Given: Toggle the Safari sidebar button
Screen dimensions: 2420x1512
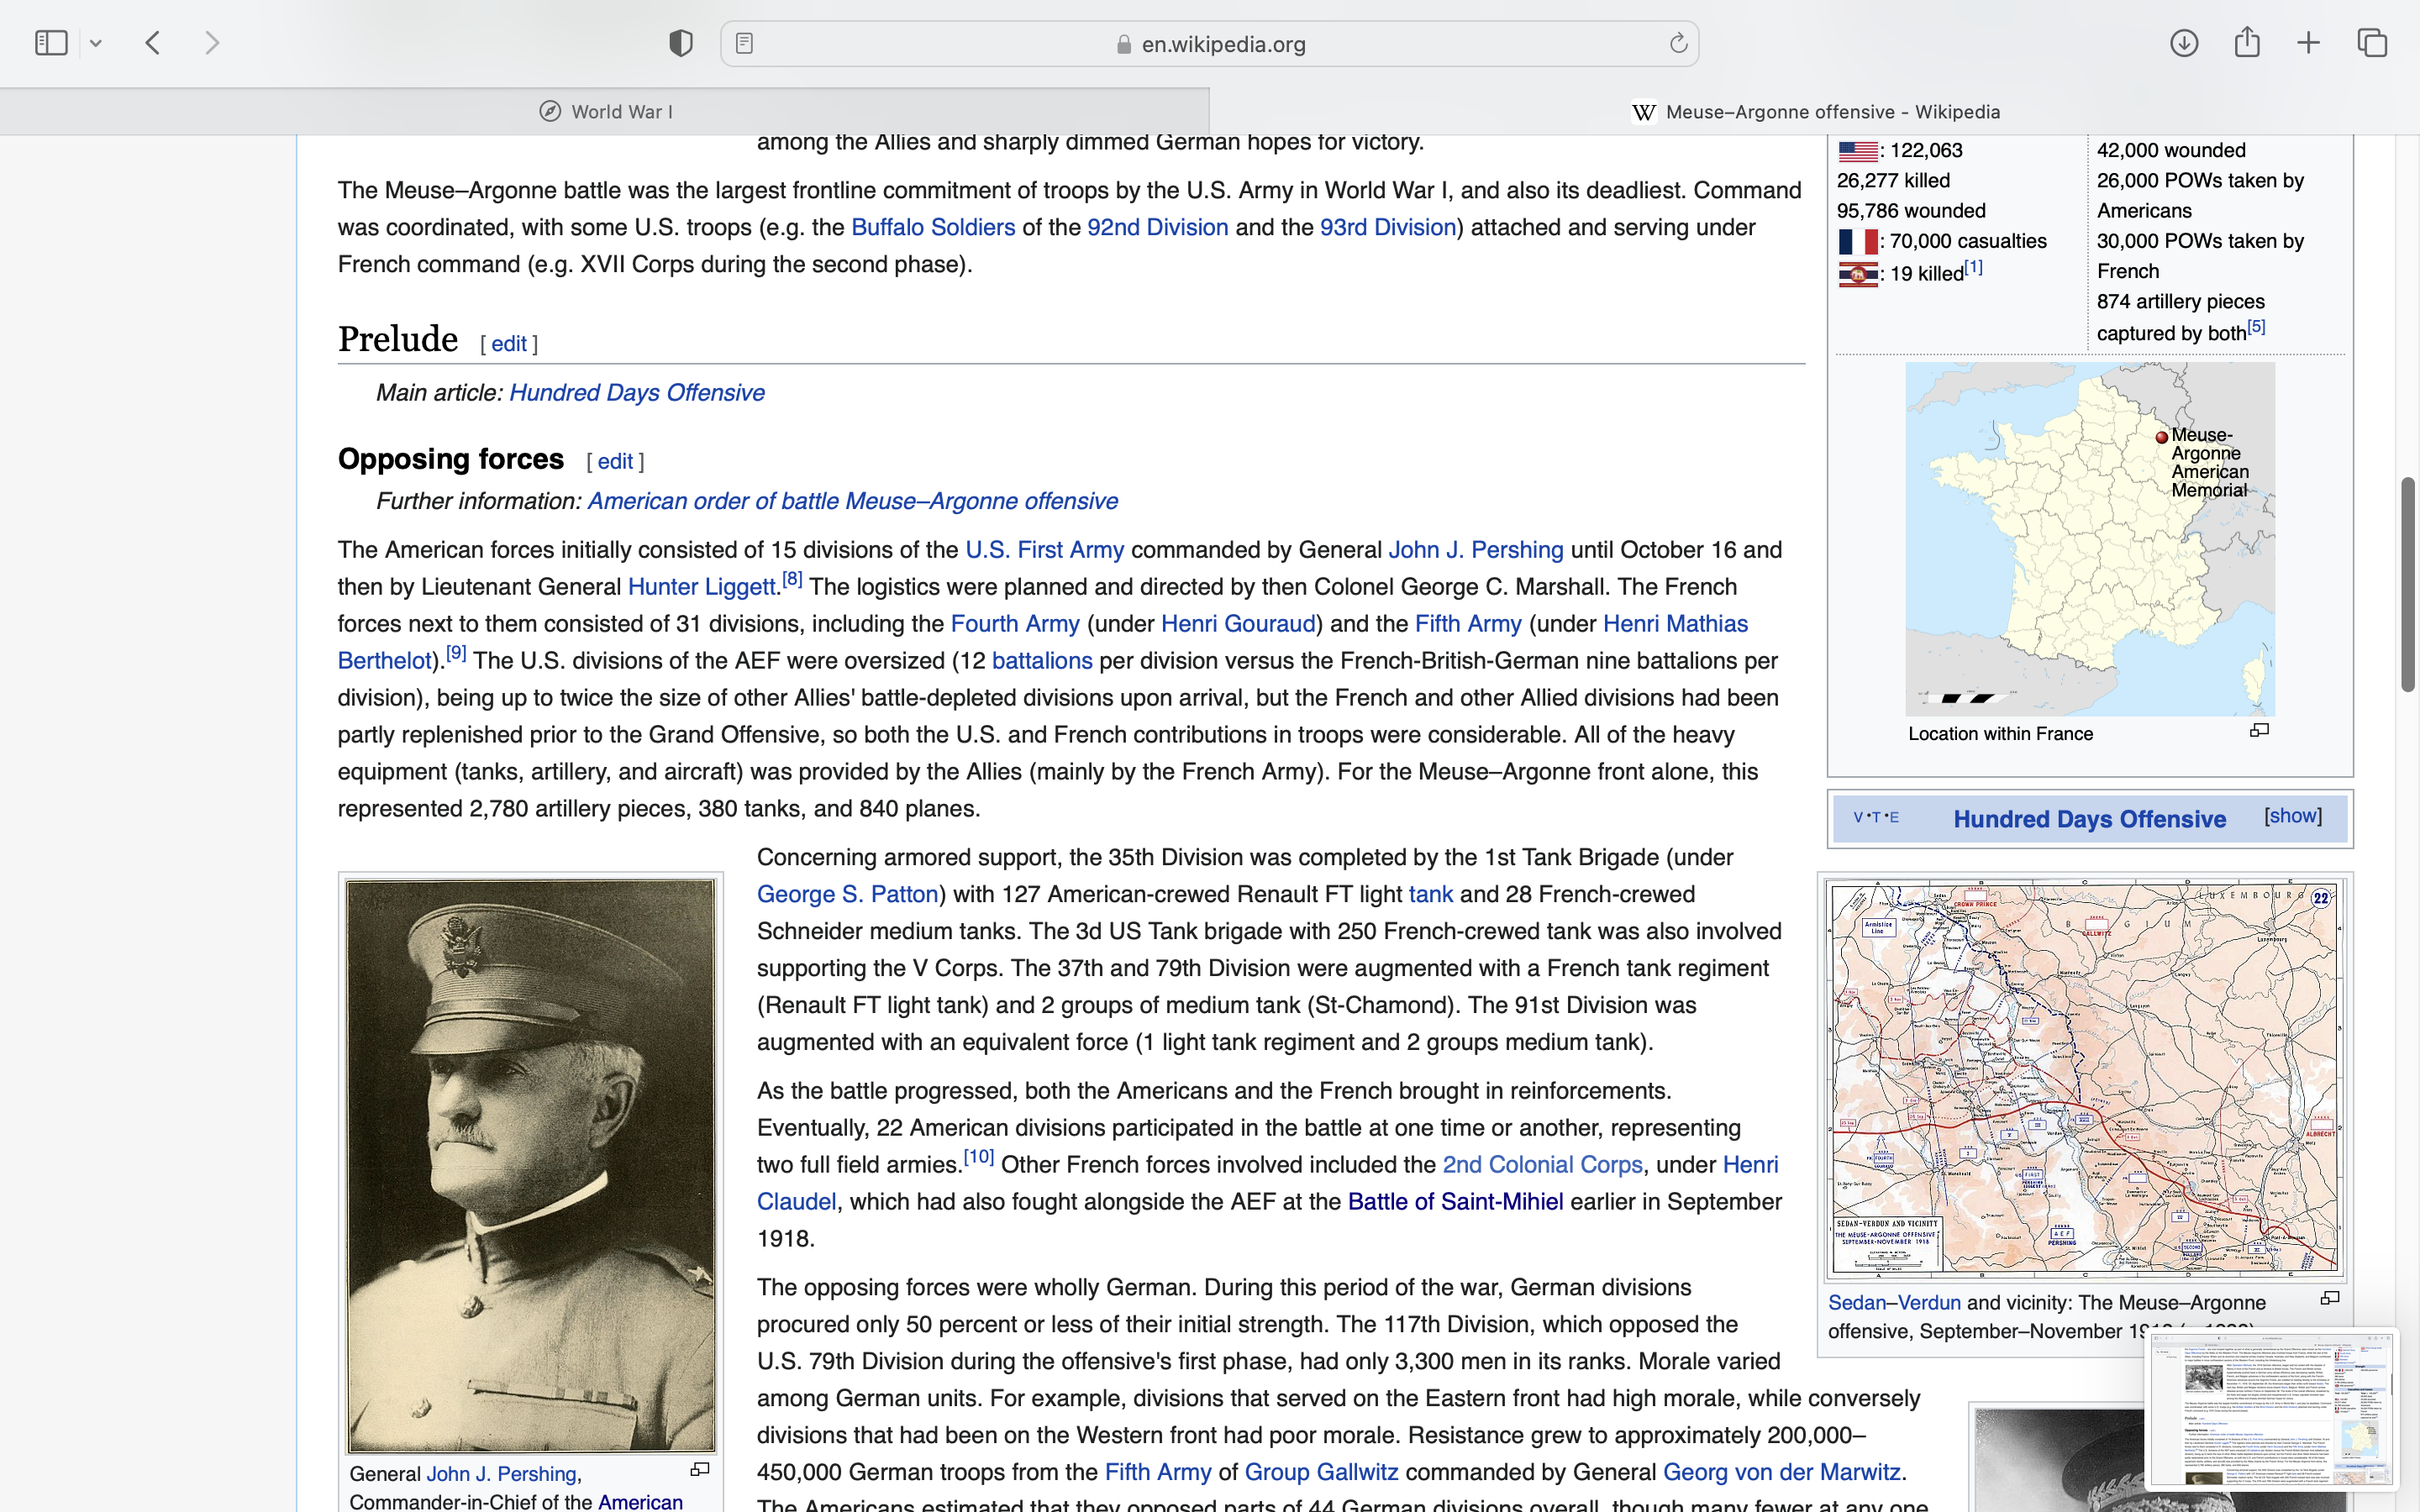Looking at the screenshot, I should coord(51,43).
